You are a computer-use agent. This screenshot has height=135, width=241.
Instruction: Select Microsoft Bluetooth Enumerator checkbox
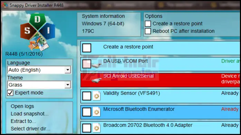click(x=87, y=112)
